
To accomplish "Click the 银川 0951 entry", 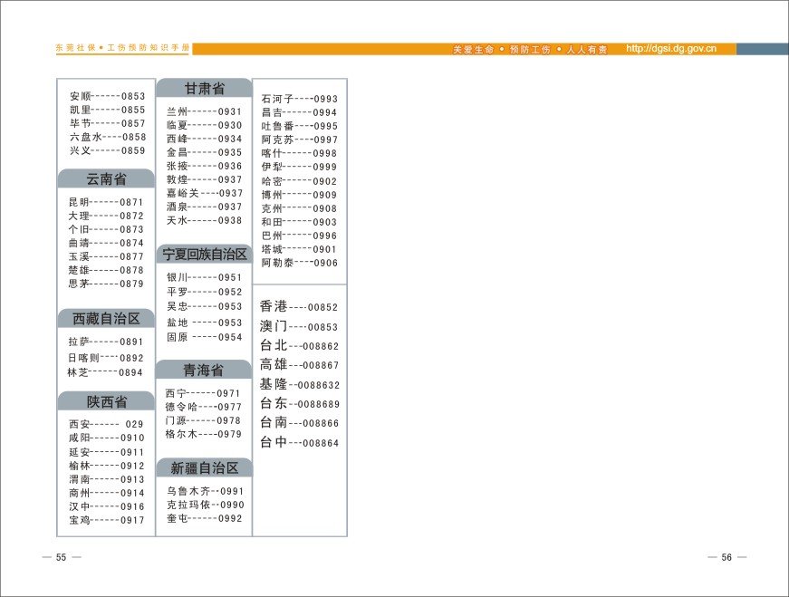I will (205, 277).
